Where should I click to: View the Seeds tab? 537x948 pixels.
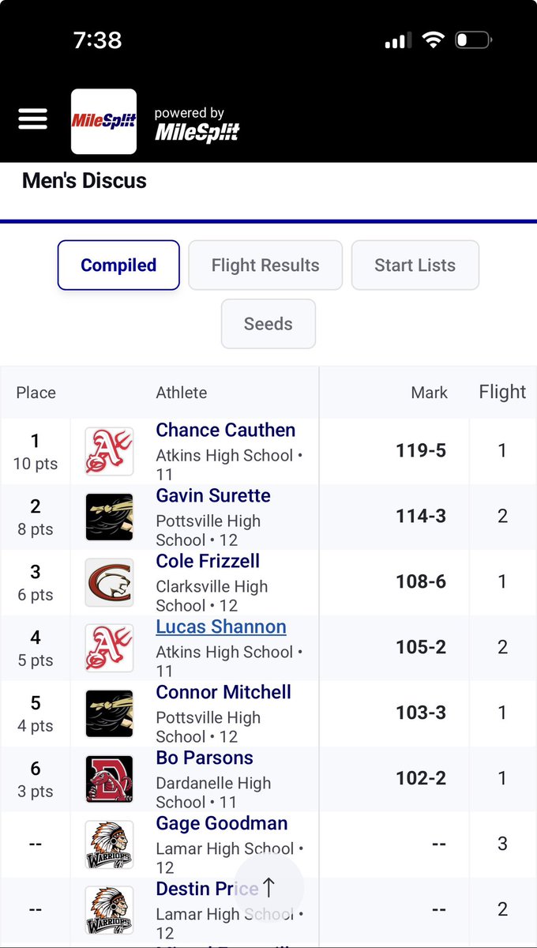[268, 324]
